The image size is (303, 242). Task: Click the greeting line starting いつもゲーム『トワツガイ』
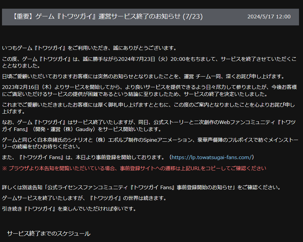89,48
